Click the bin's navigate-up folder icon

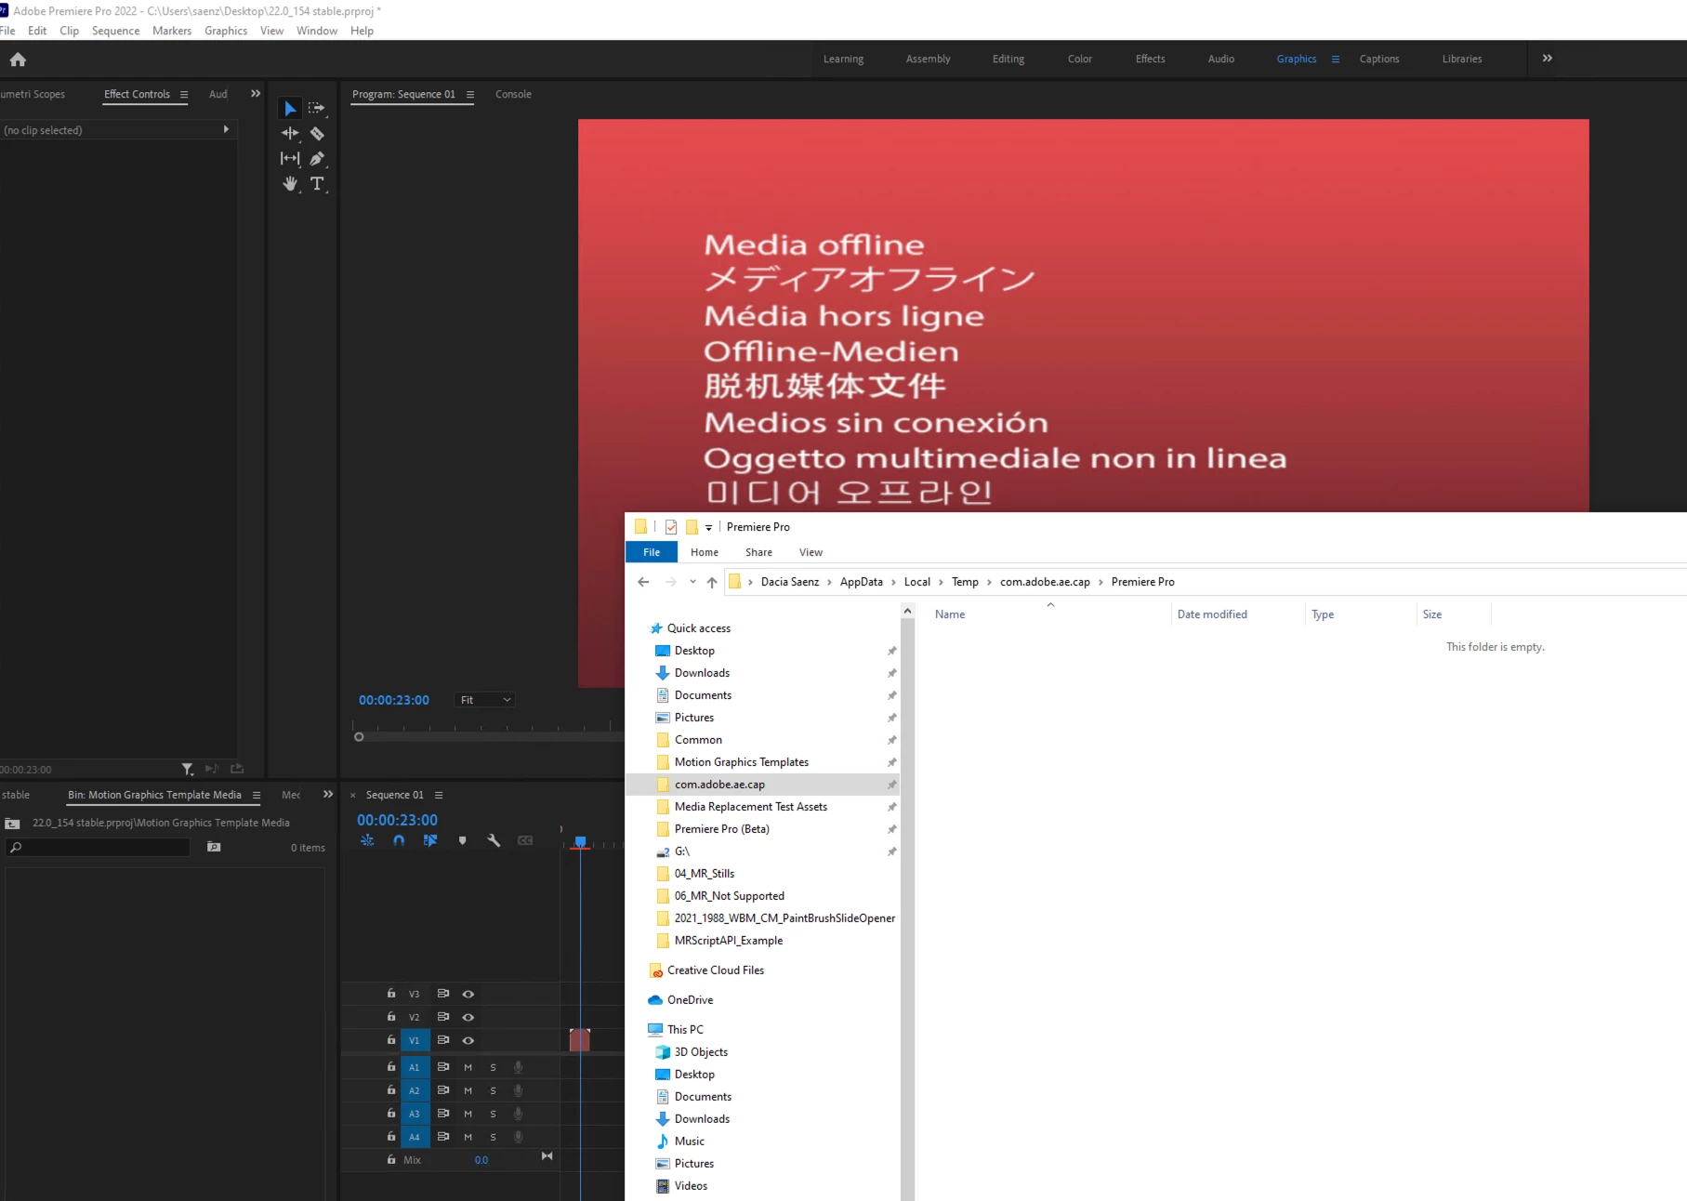12,824
